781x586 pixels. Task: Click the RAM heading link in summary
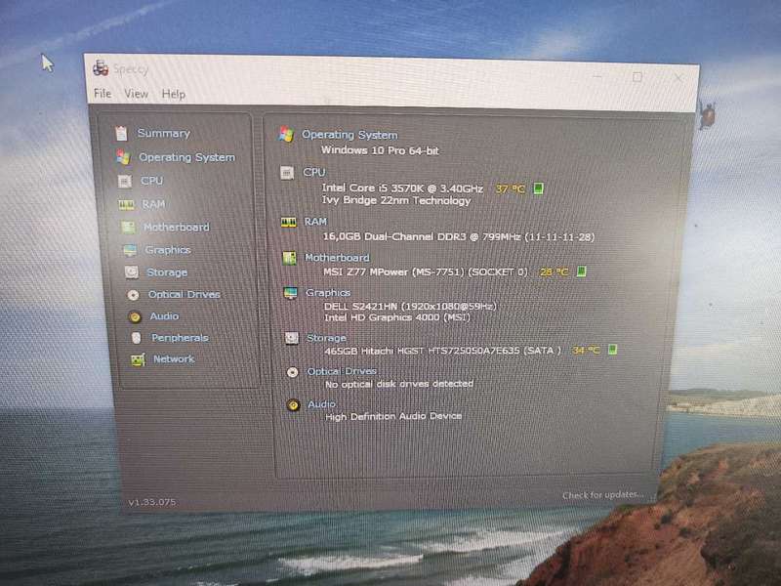click(315, 222)
